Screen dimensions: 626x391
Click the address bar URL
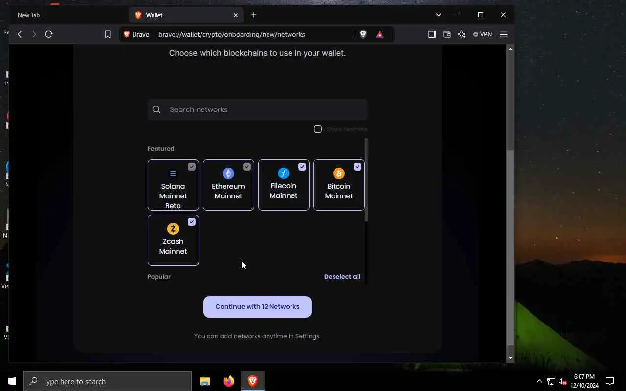(x=231, y=34)
